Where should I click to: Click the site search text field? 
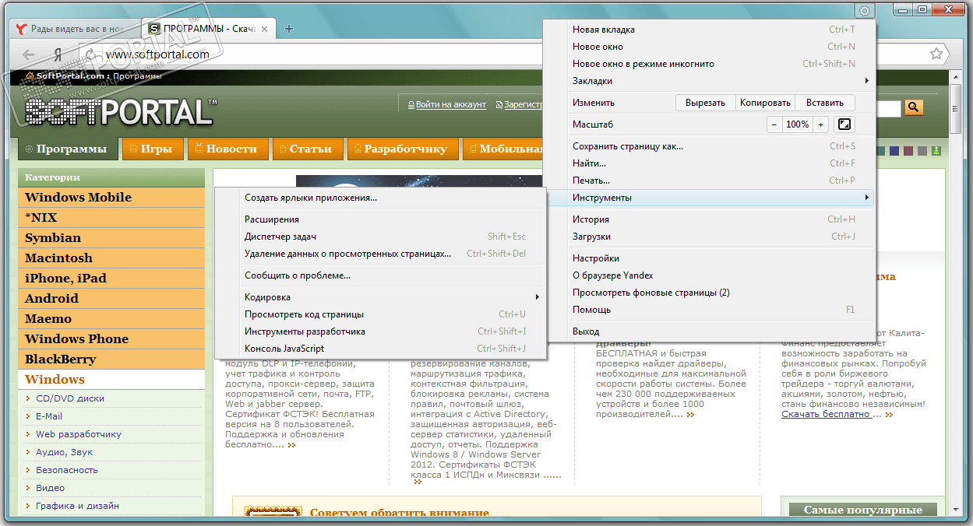[x=888, y=108]
